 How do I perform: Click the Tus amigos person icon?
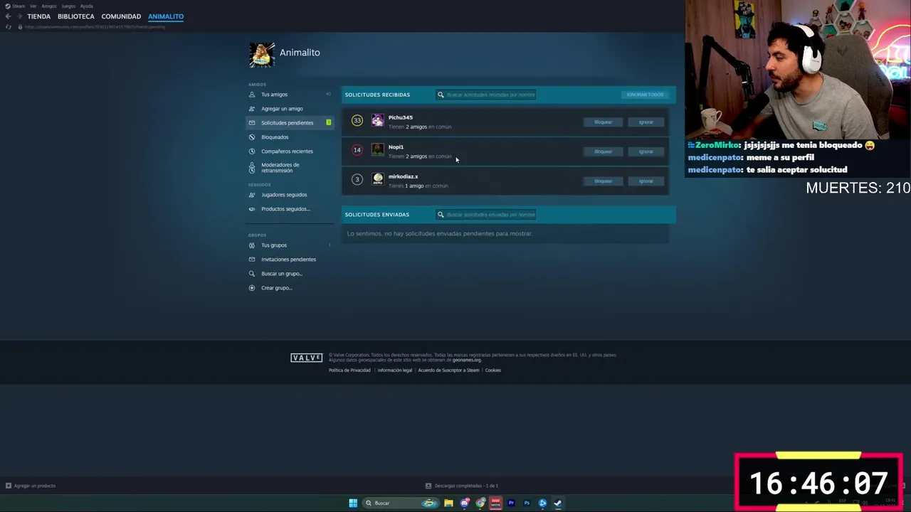pyautogui.click(x=252, y=95)
